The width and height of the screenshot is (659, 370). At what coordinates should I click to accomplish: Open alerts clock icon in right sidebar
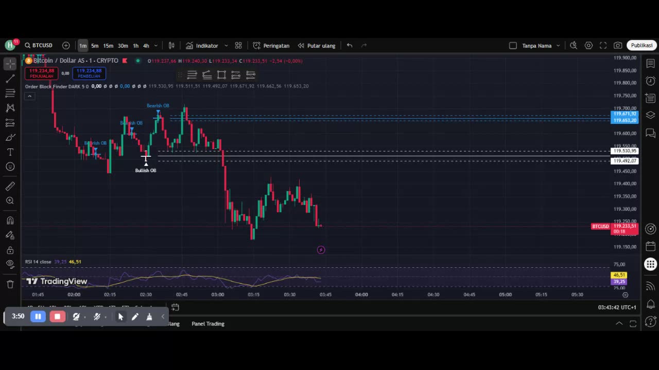650,81
